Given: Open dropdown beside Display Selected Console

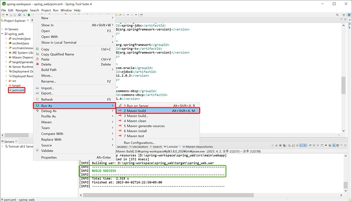Looking at the screenshot, I should pos(318,145).
